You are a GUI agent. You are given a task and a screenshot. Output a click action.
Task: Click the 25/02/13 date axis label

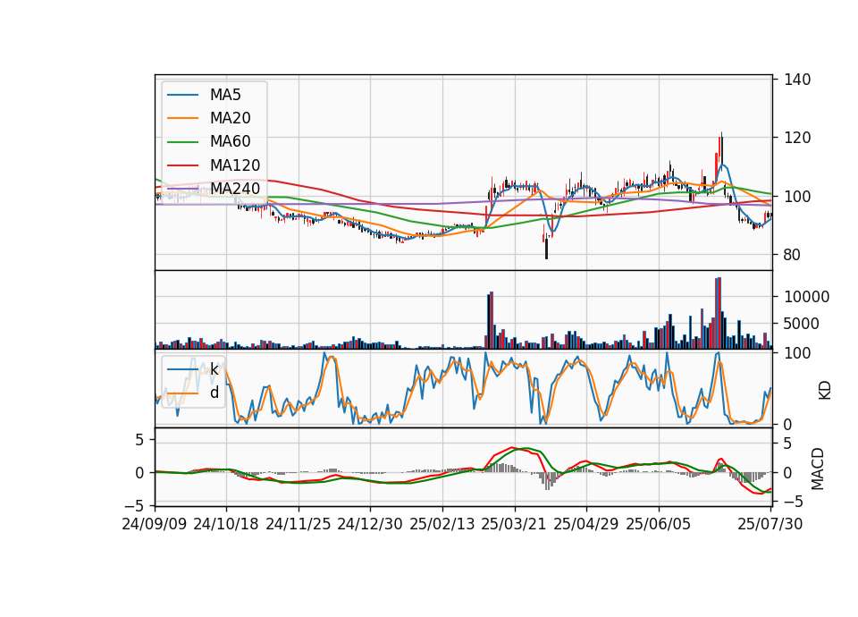click(442, 524)
